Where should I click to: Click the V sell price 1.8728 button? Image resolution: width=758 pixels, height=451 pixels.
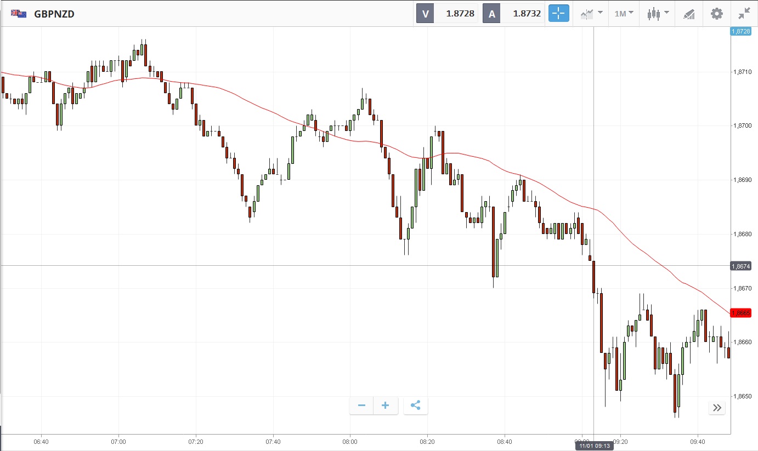tap(447, 14)
